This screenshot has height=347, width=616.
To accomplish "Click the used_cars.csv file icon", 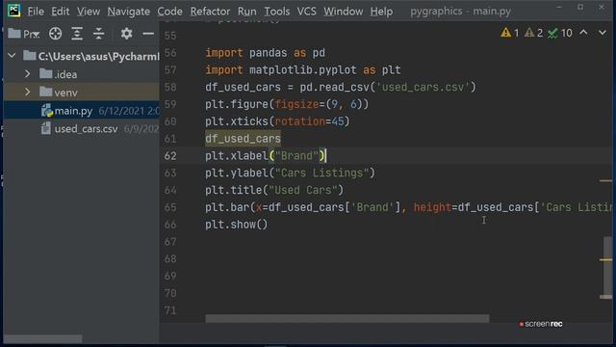I will 46,128.
